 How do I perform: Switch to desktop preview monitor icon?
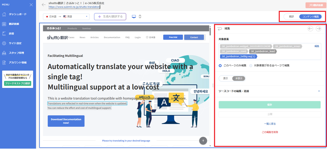134,17
